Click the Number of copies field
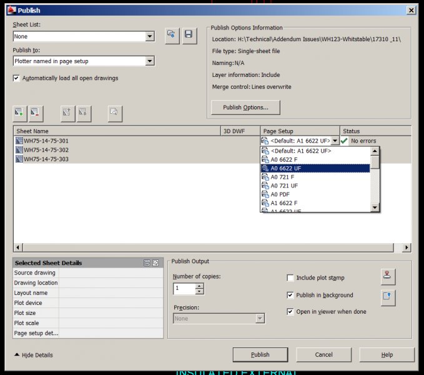Viewport: 424px width, 375px height. 184,288
